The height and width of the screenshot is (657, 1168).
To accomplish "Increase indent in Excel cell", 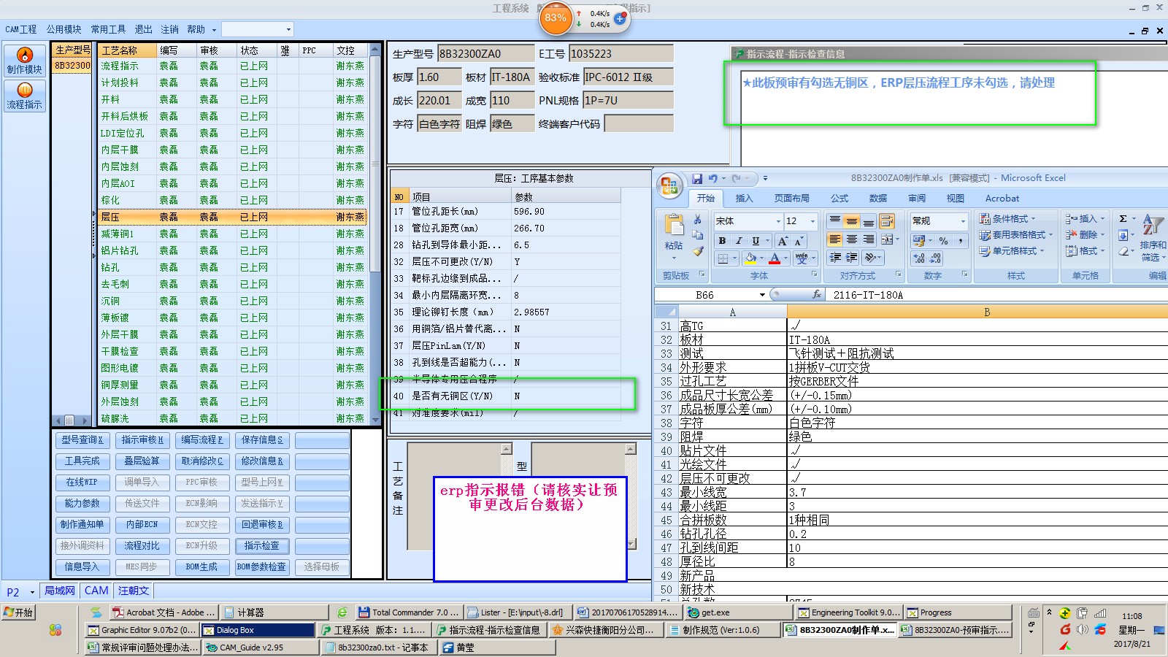I will point(852,258).
